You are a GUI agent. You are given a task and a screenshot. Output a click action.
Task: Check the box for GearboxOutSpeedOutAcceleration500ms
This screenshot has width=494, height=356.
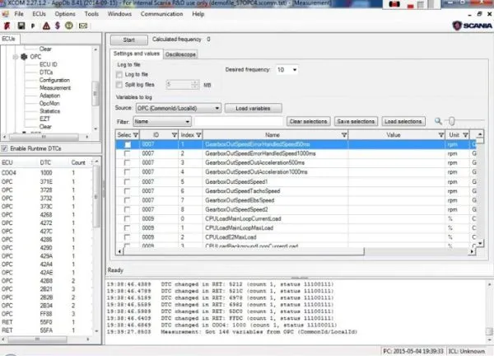pyautogui.click(x=127, y=162)
